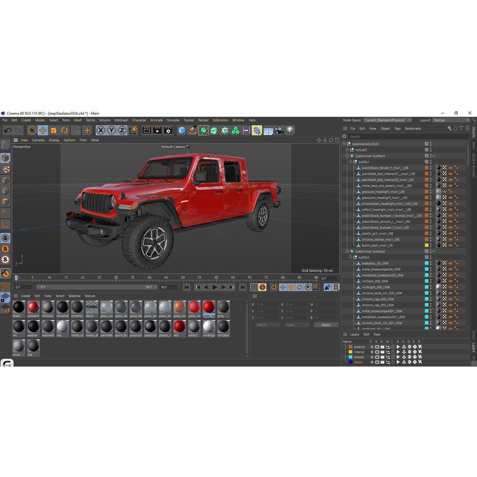Open the MoGraph menu

tap(121, 120)
